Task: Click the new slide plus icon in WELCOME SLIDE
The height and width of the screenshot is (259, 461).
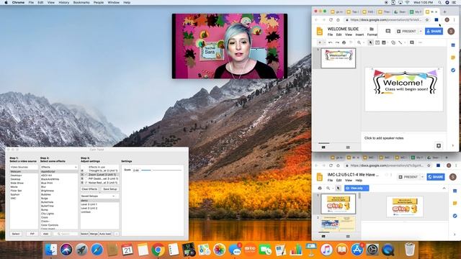Action: [320, 42]
